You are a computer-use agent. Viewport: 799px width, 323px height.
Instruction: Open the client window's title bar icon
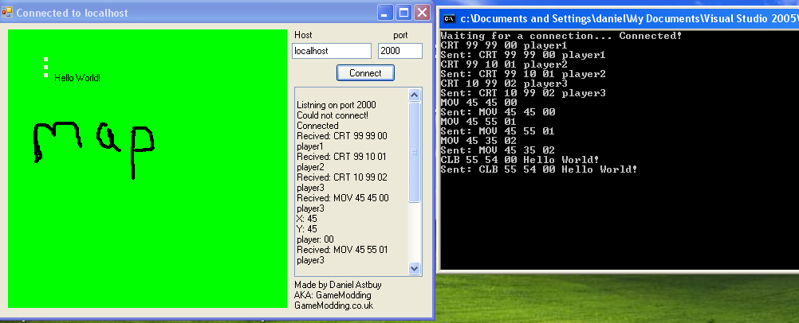[x=7, y=13]
